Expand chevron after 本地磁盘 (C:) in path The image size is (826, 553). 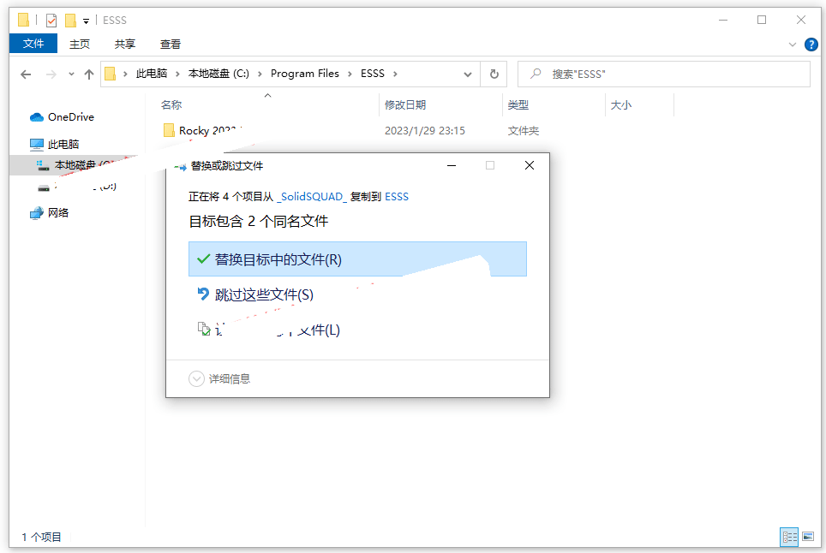click(260, 74)
